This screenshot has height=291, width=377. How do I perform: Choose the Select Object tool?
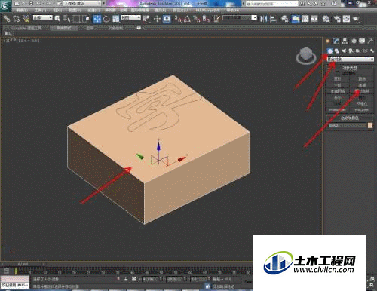[57, 19]
